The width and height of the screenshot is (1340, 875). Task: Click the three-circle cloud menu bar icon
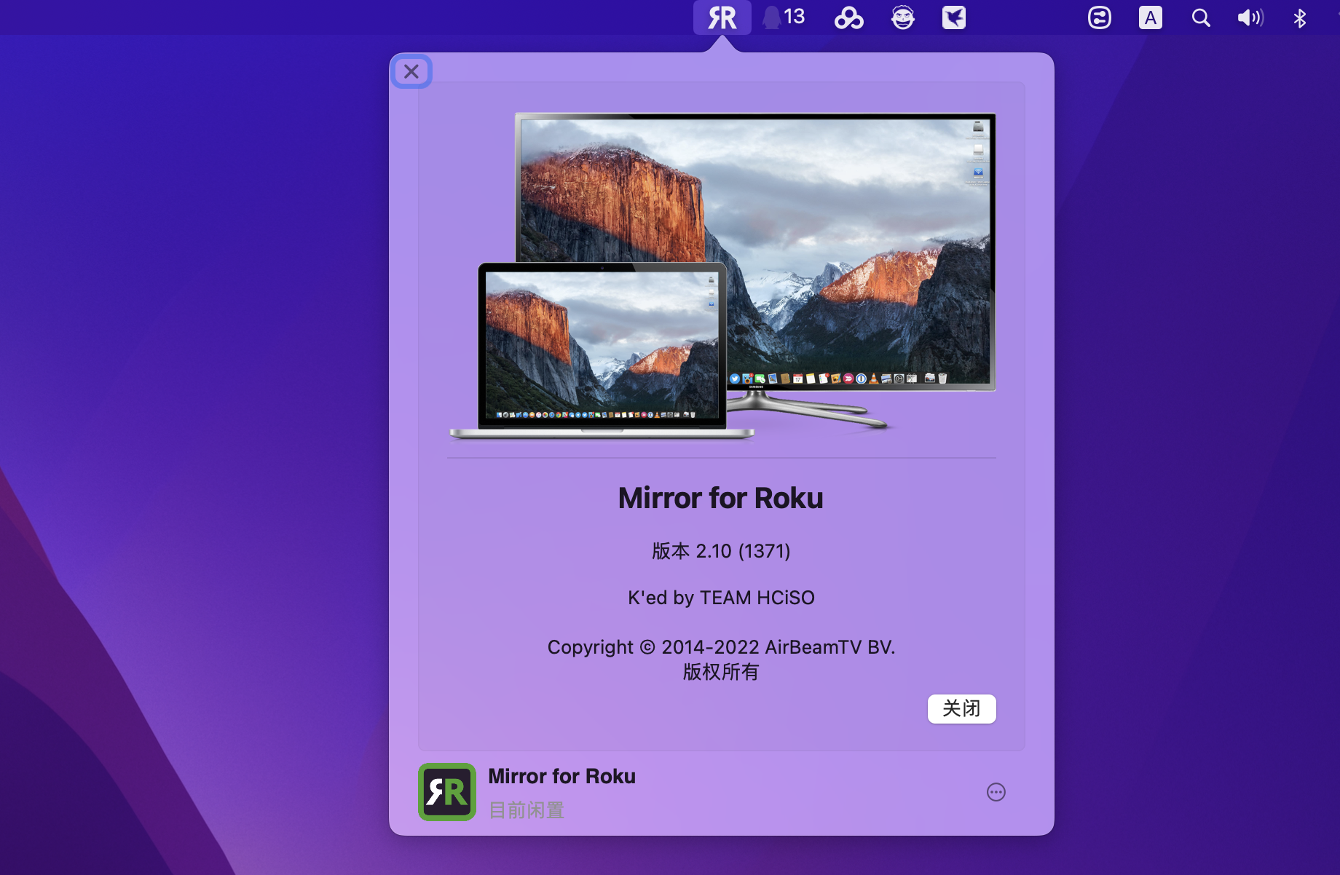pyautogui.click(x=848, y=17)
